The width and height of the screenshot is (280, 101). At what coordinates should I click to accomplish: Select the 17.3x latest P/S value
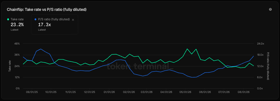point(44,25)
